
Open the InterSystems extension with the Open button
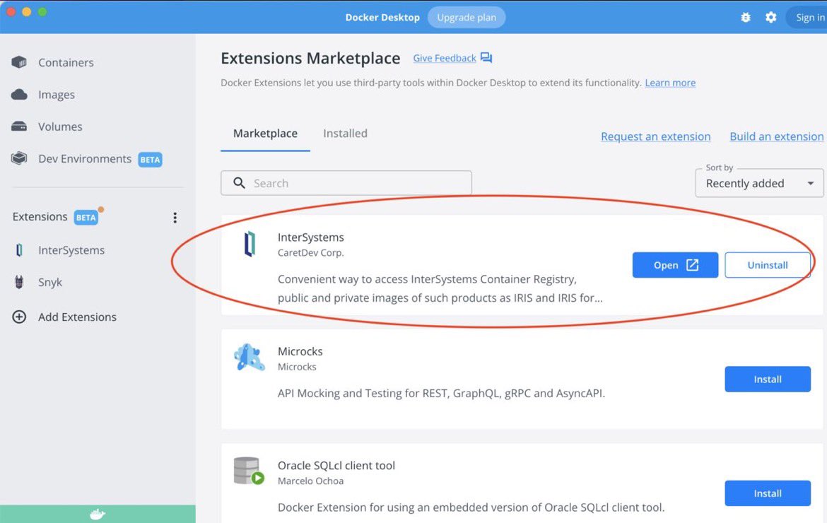coord(675,265)
